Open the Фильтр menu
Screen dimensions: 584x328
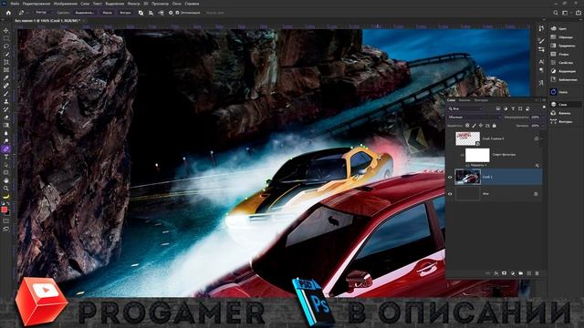(x=133, y=4)
